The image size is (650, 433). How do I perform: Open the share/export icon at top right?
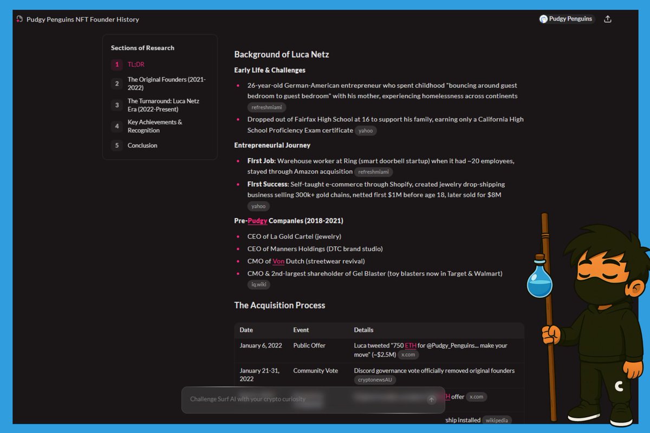pyautogui.click(x=608, y=19)
